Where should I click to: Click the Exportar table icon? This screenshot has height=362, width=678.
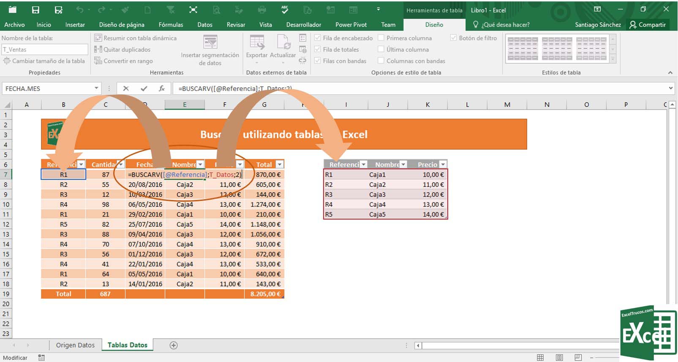[x=257, y=42]
